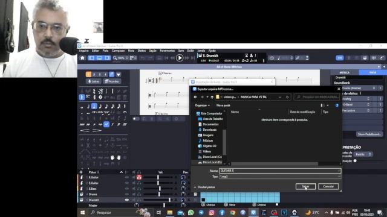Image resolution: width=387 pixels, height=217 pixels.
Task: Select the mf dynamic marking
Action: coord(106,125)
